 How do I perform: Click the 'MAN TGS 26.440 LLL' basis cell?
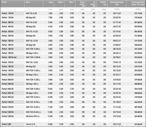coord(33,112)
